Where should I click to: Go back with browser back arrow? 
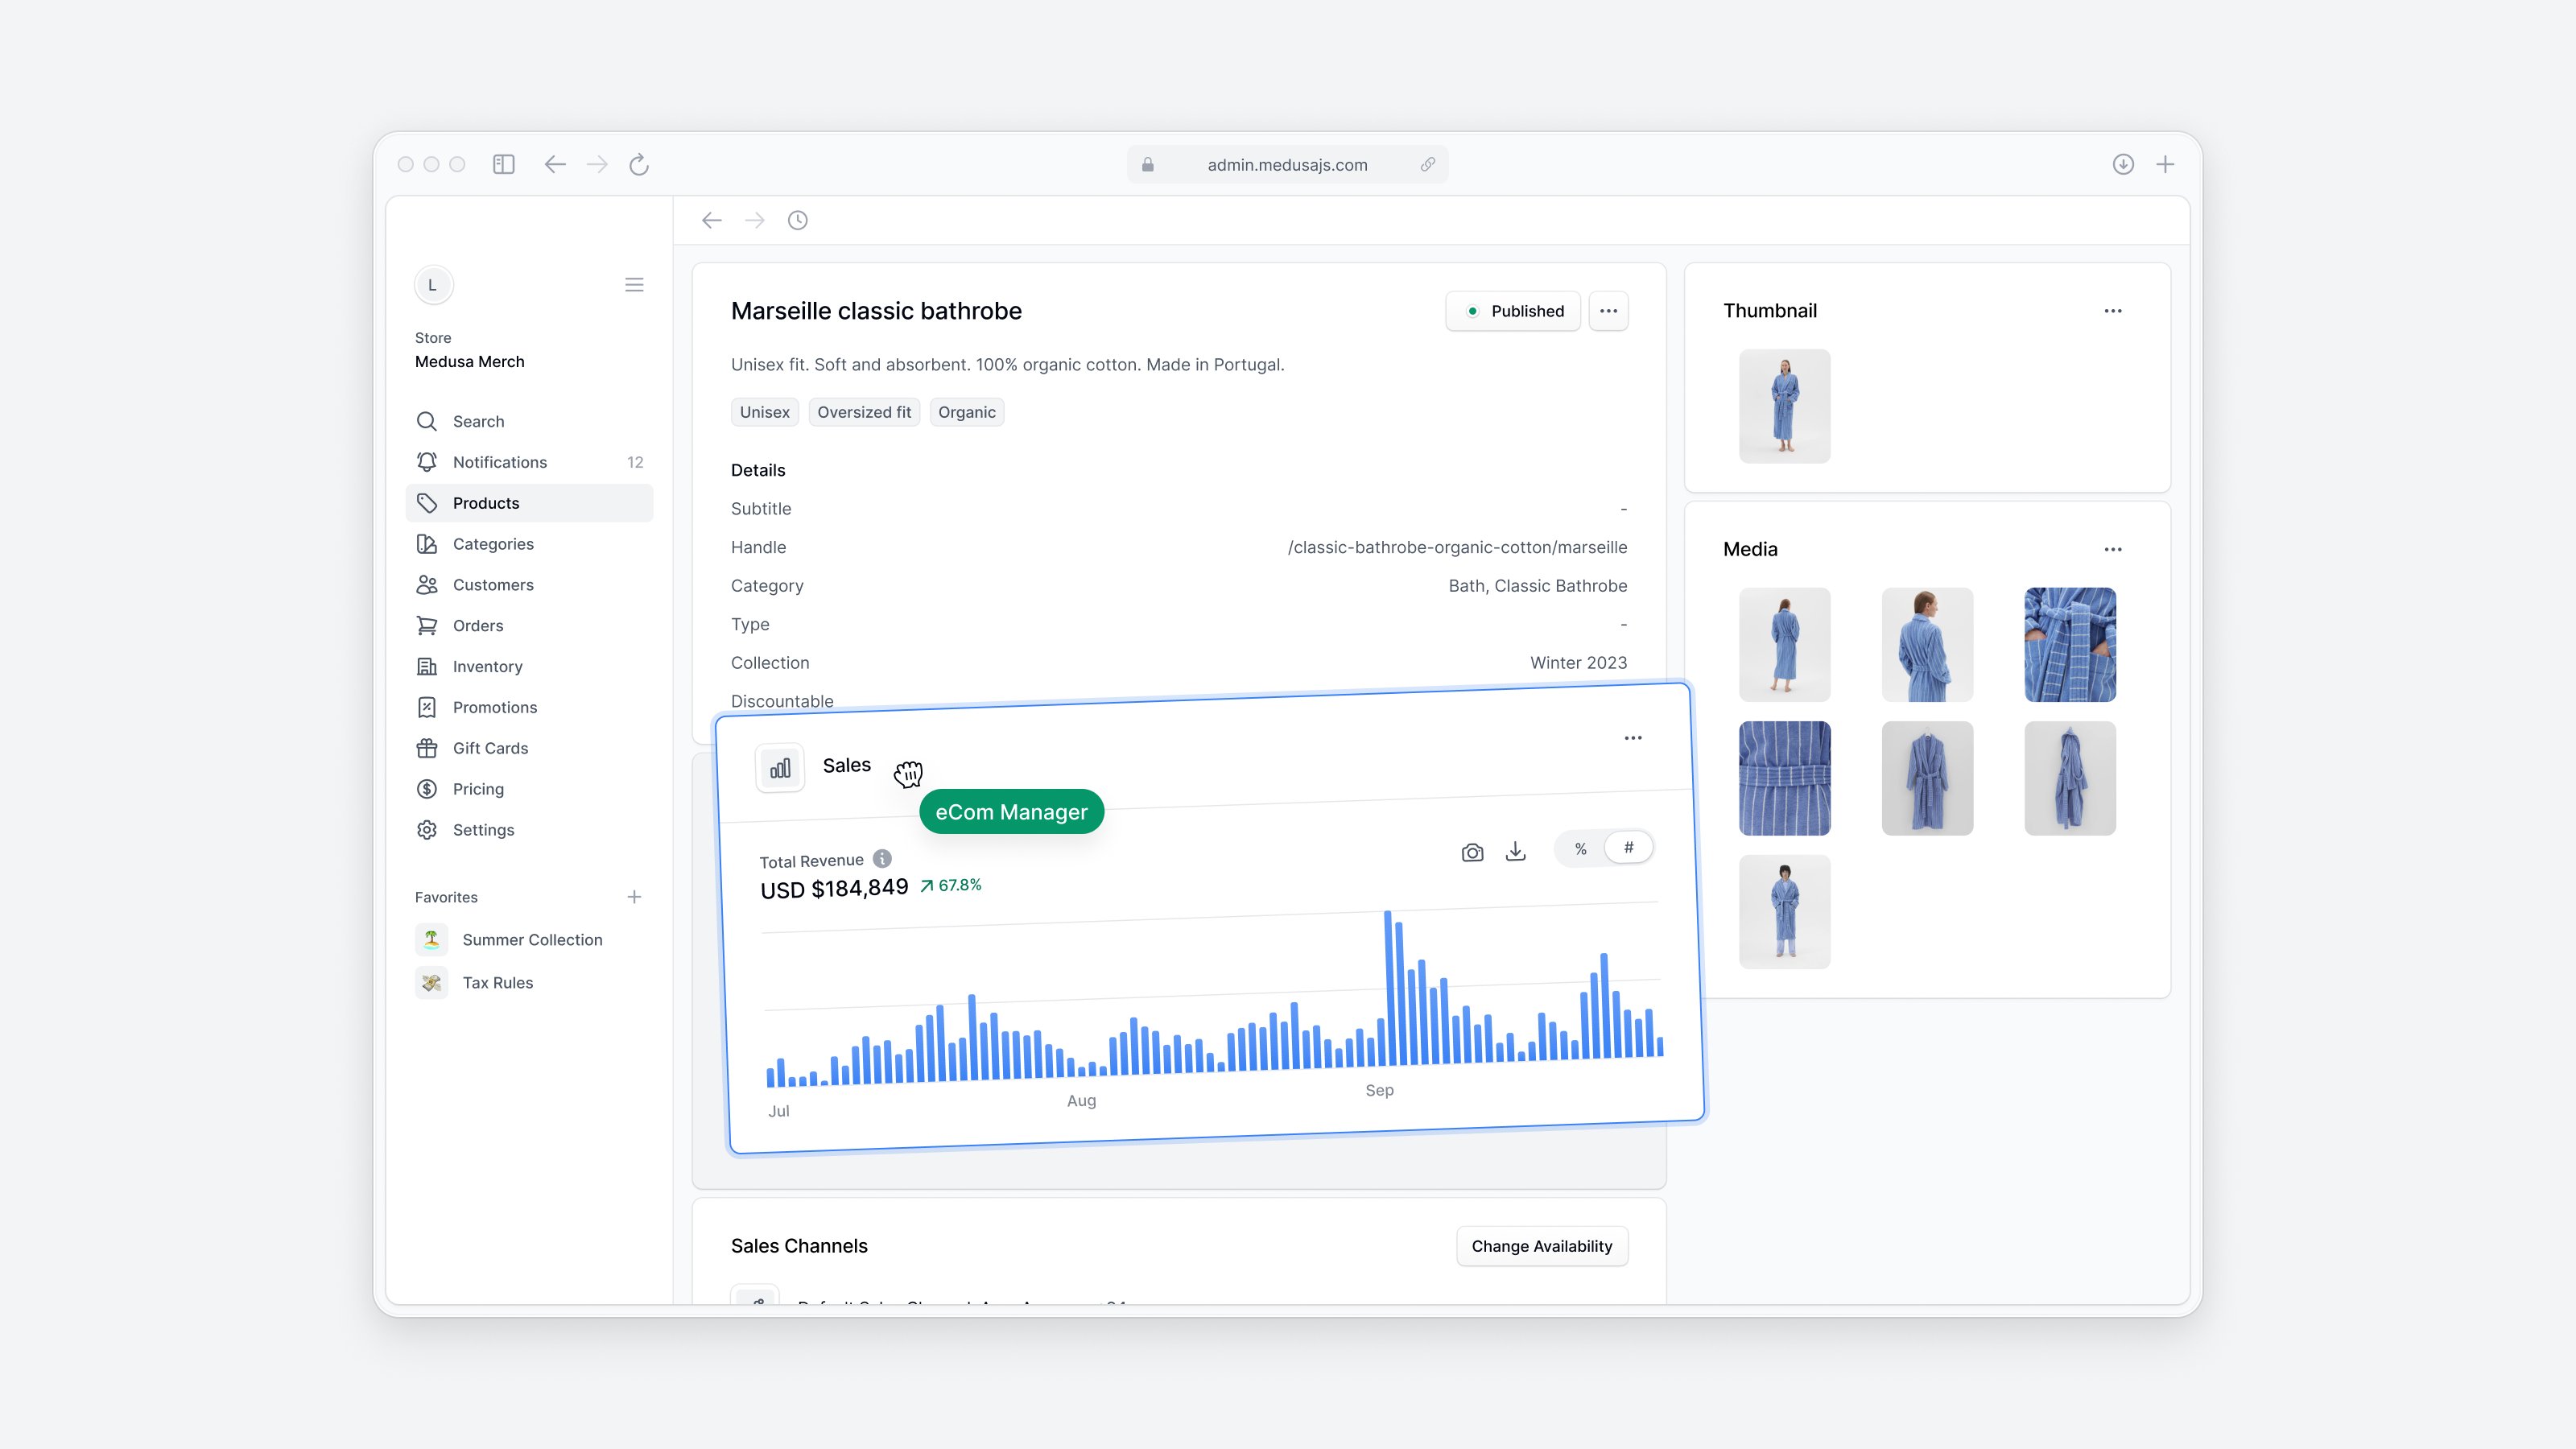click(x=555, y=164)
